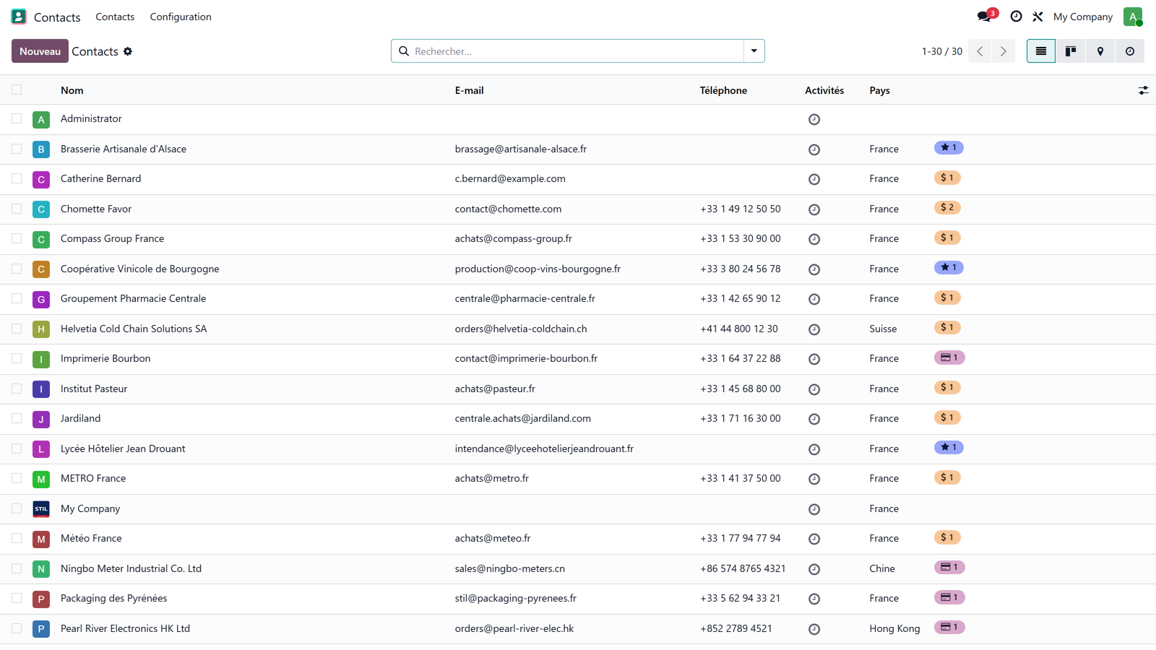The image size is (1156, 650).
Task: Sort by Nom column header
Action: 72,90
